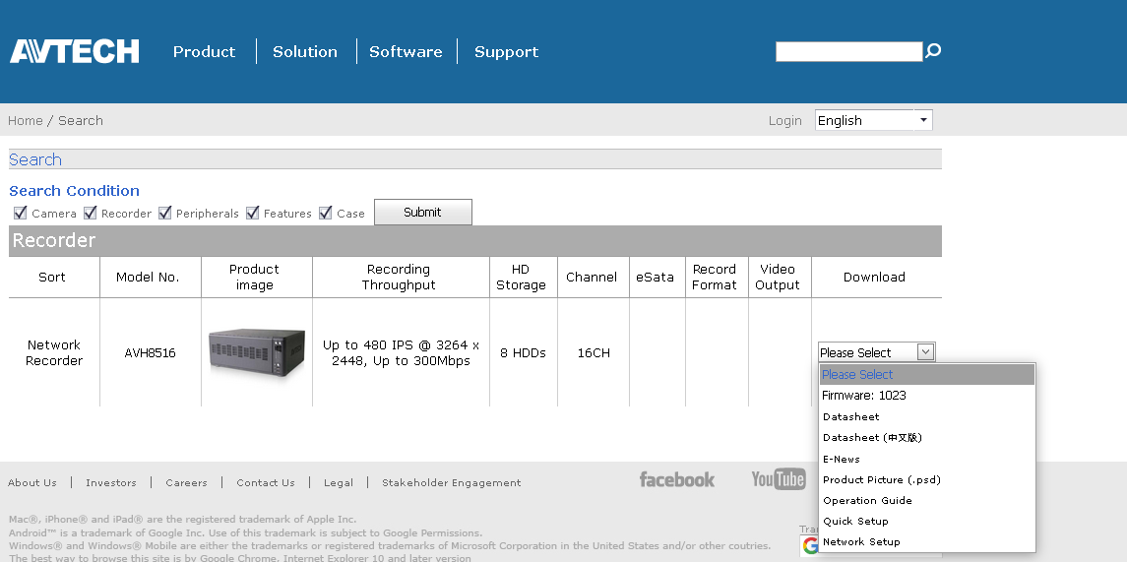The height and width of the screenshot is (562, 1127).
Task: Click the Network Recorder sort cell
Action: 54,353
